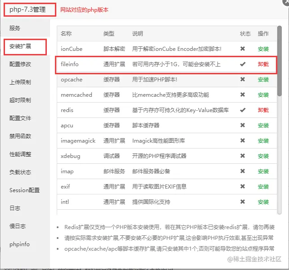Click the 调试器 type cell for xdebug
This screenshot has height=270, width=289.
pos(112,156)
